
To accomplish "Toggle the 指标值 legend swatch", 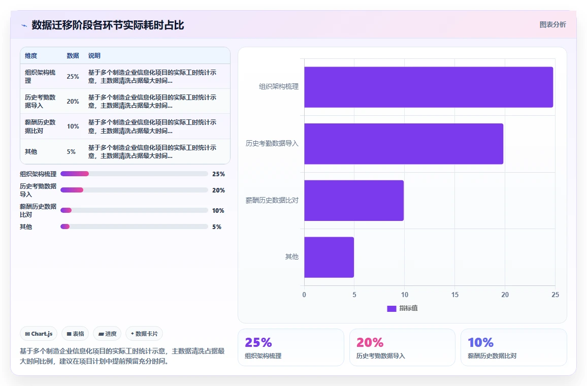I will pyautogui.click(x=392, y=308).
